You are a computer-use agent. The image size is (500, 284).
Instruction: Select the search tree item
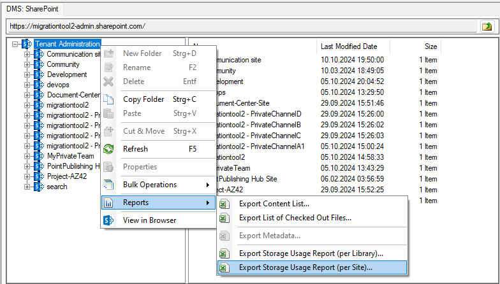[57, 187]
